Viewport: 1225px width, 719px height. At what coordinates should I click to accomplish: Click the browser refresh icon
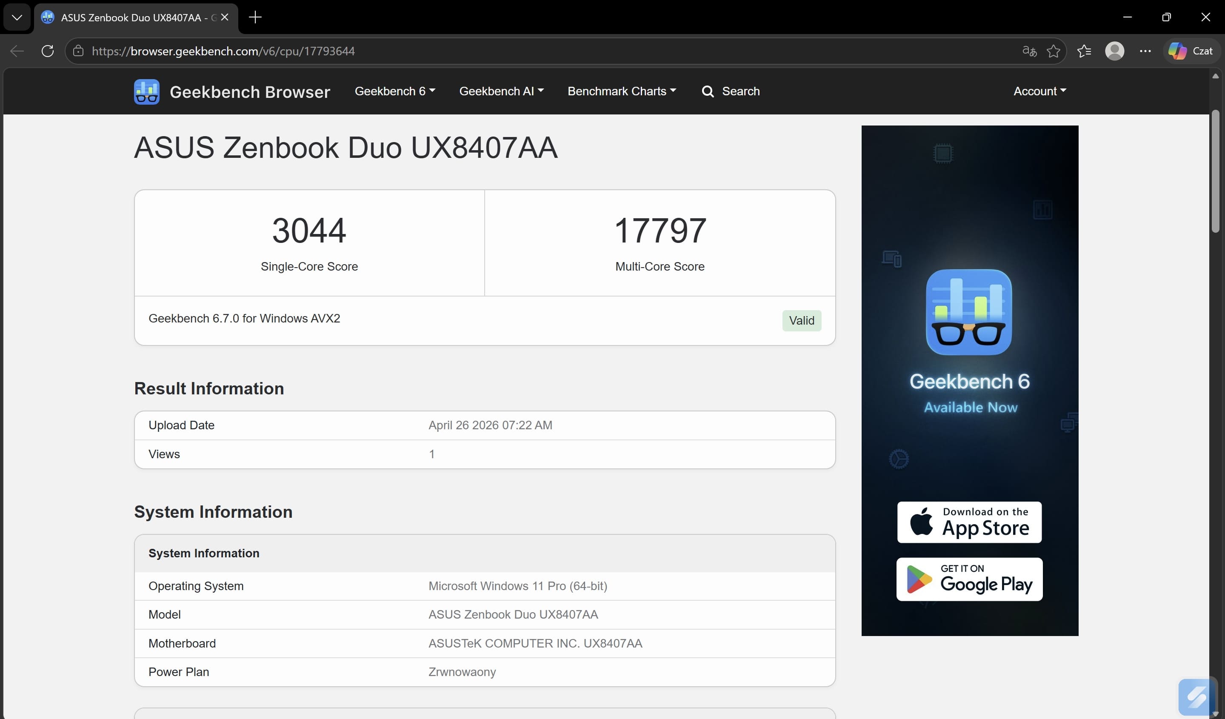coord(48,51)
